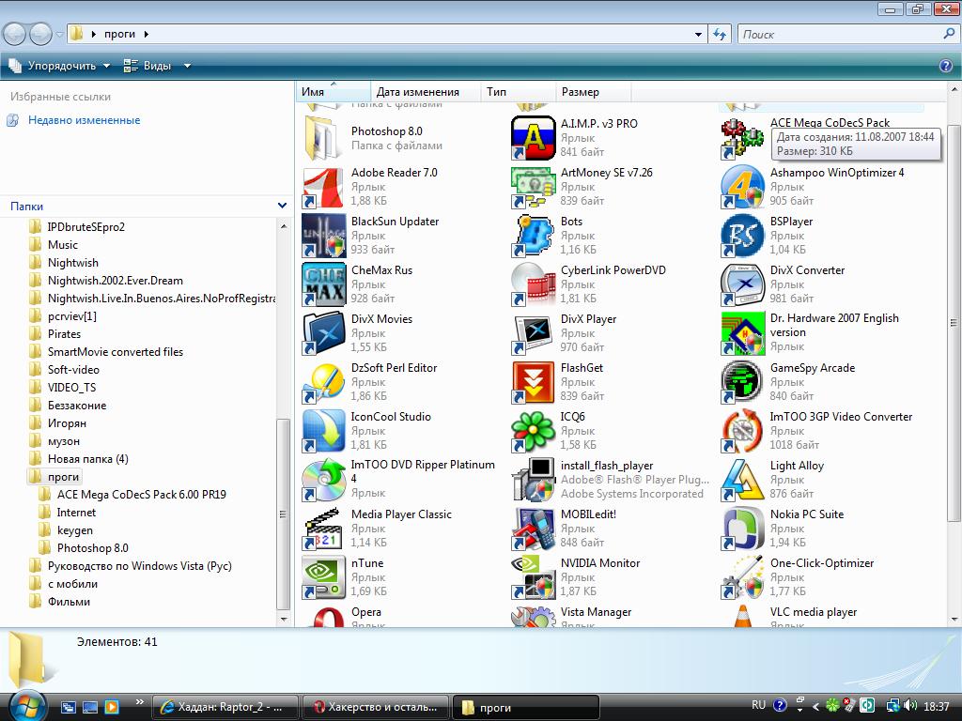Viewport: 962px width, 721px height.
Task: Select ACE Mega CoDecS Pack 6.00 PR19 folder
Action: tap(141, 494)
